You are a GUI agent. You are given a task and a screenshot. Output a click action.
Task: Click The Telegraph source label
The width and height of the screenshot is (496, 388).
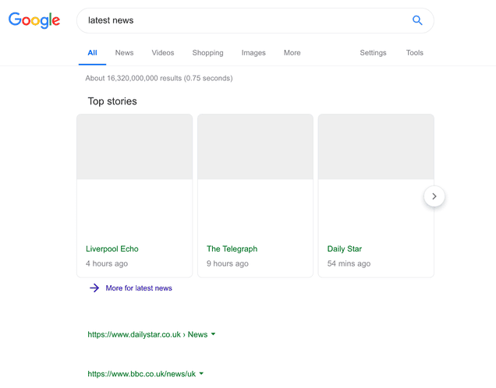232,249
